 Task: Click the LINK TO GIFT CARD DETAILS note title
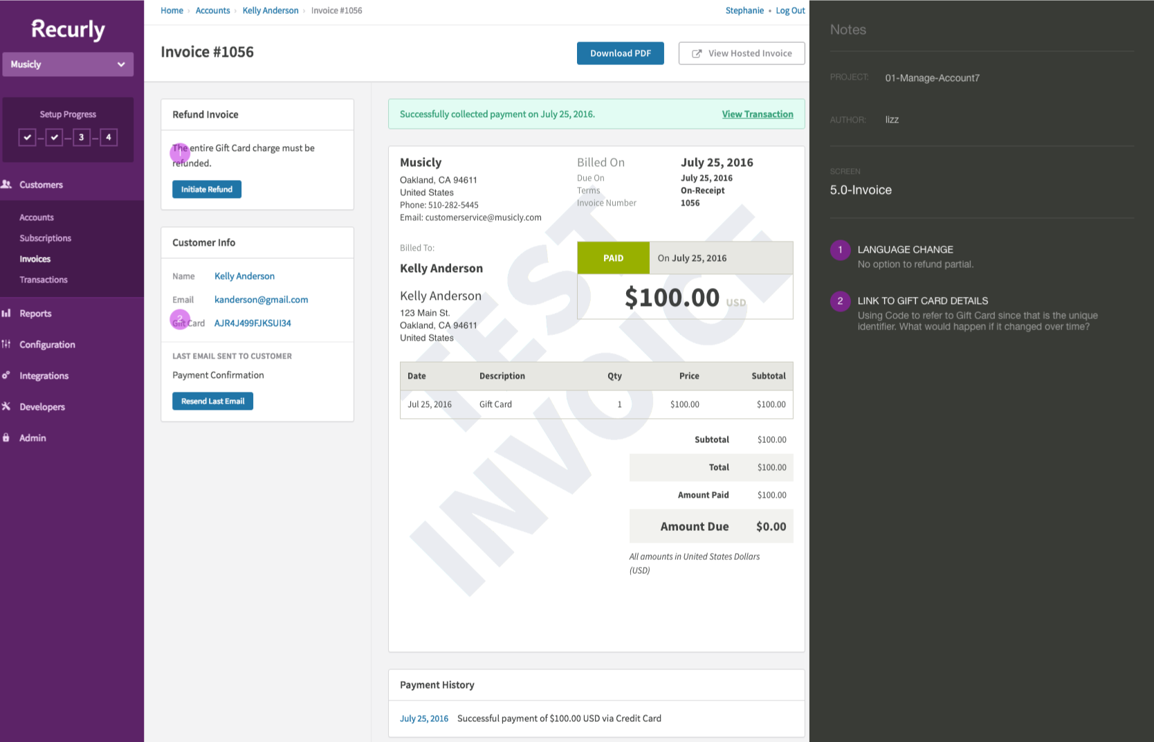[923, 300]
